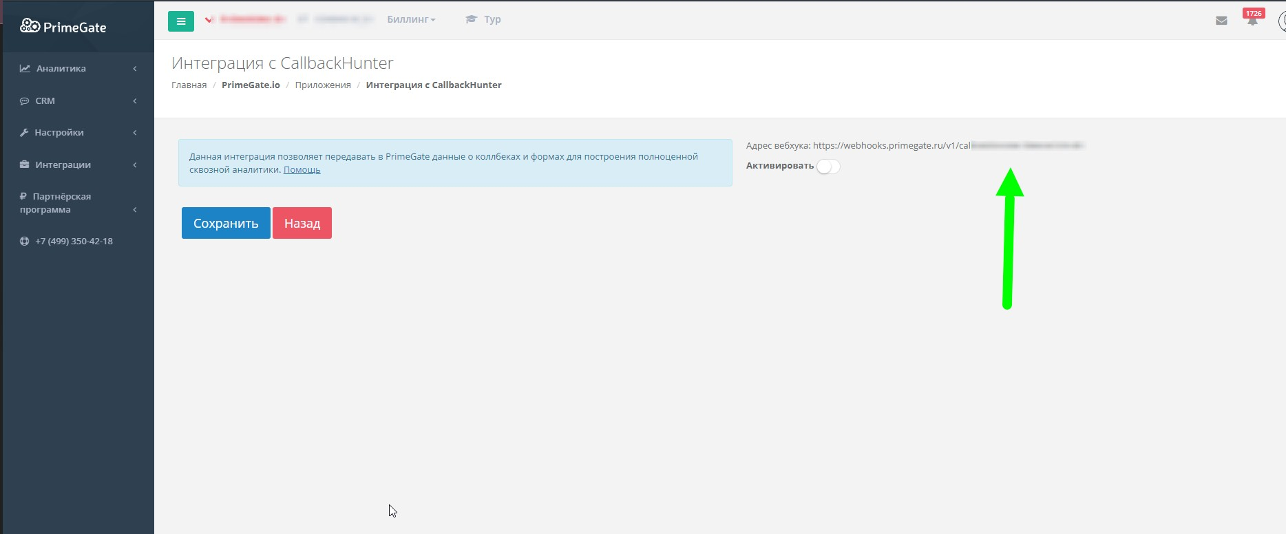Click the Интеграции briefcase icon
Image resolution: width=1286 pixels, height=534 pixels.
[x=25, y=164]
